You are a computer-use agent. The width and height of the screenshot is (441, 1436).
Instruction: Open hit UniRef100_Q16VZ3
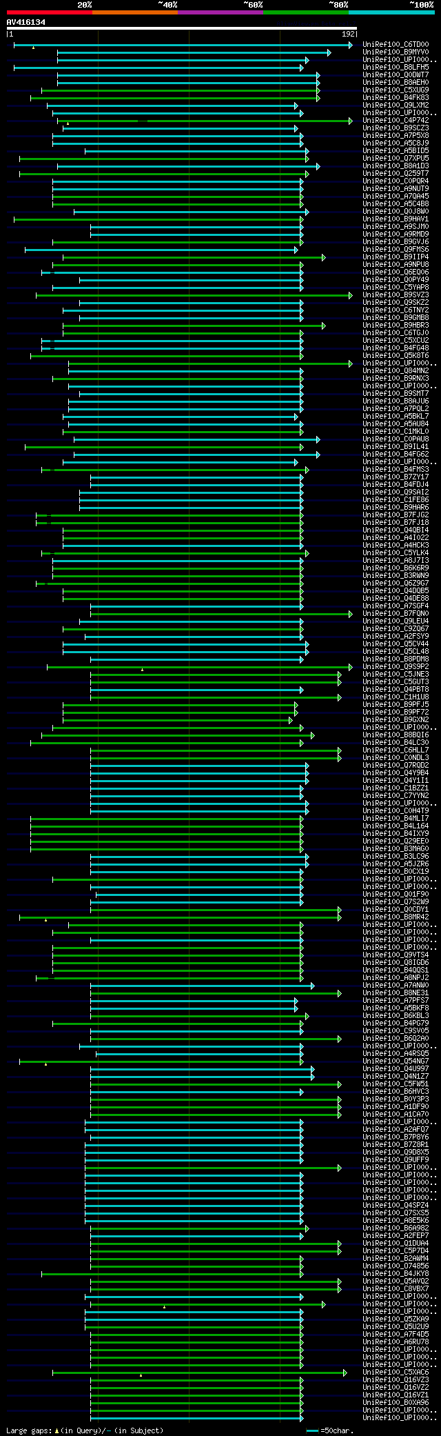[396, 1380]
